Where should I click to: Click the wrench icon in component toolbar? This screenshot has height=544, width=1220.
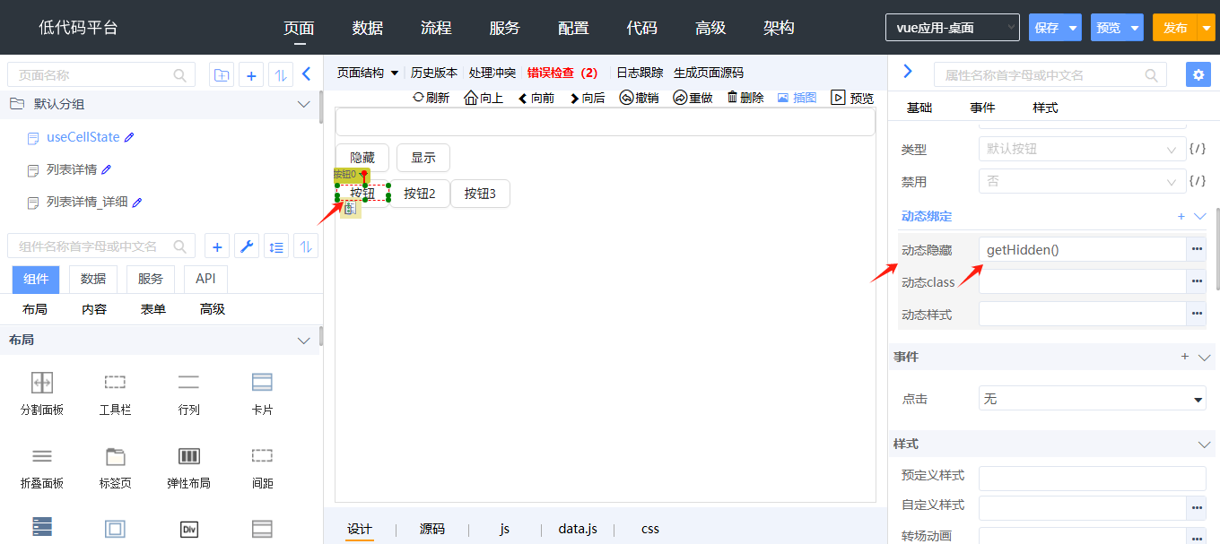pos(247,246)
